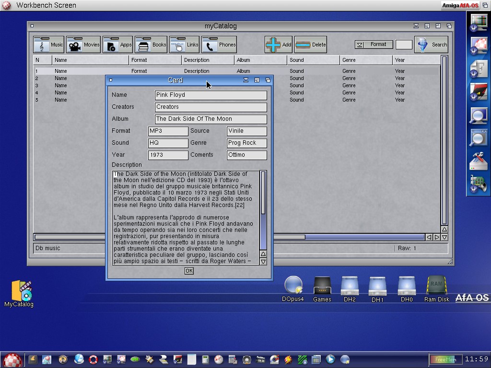Open the Phones category
Screen dimensions: 491x368
click(x=219, y=45)
